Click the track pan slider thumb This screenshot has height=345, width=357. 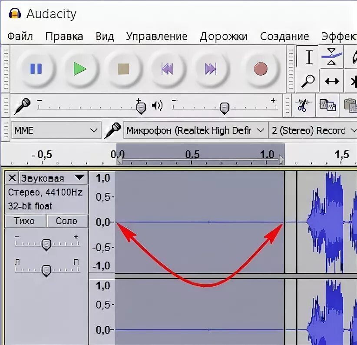(46, 271)
